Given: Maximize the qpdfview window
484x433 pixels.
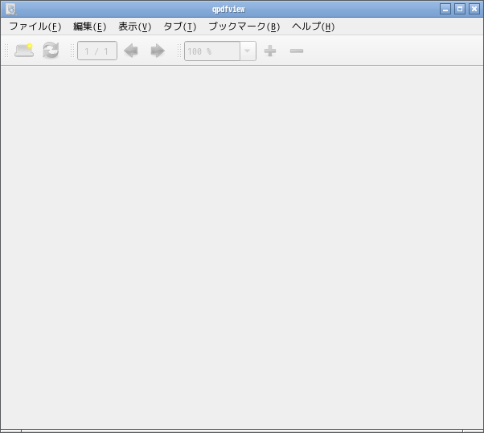Looking at the screenshot, I should (460, 9).
